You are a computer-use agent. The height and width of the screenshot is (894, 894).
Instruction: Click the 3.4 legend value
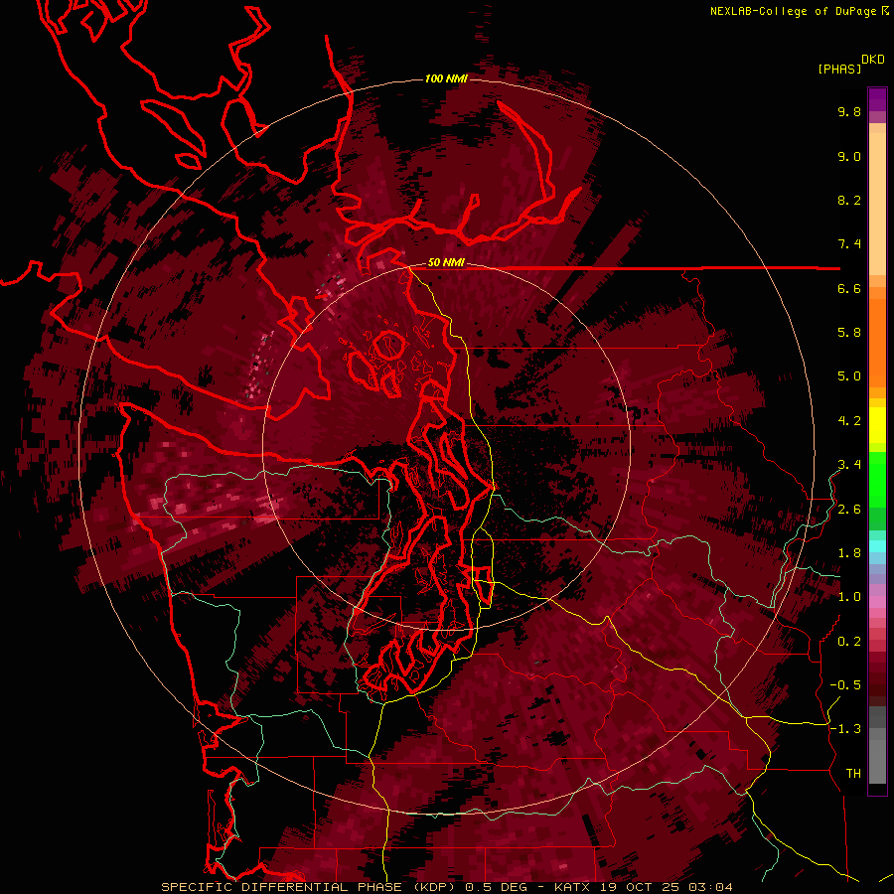click(849, 465)
